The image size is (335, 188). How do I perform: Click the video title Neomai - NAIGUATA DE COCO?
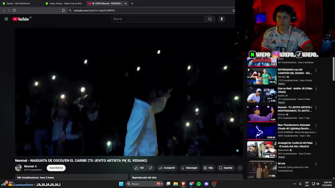pyautogui.click(x=81, y=161)
